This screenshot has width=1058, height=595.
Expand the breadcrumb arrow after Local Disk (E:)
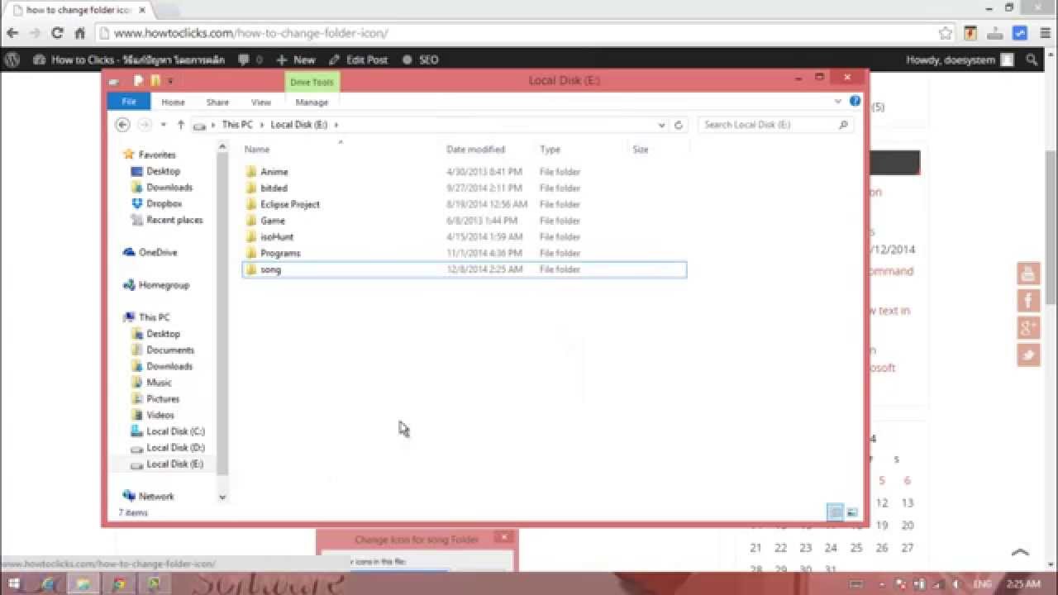point(336,125)
